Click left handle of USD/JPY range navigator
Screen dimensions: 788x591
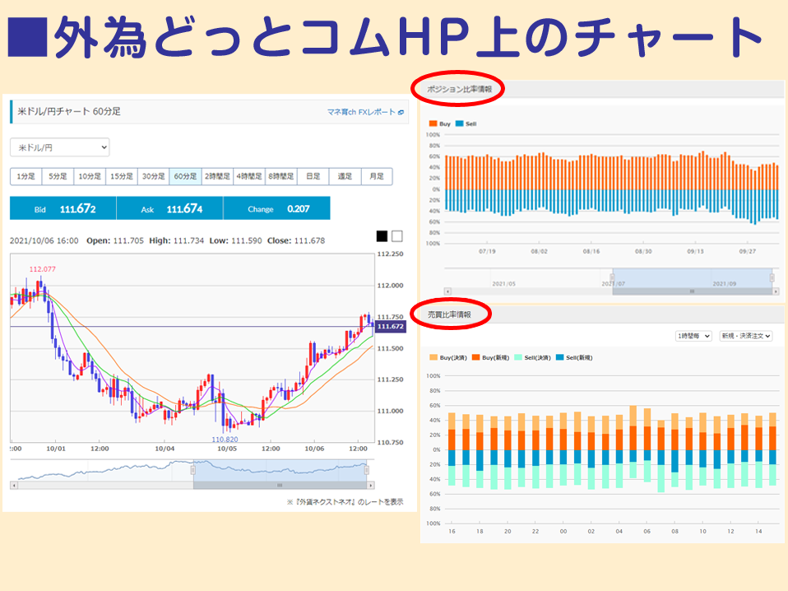click(192, 470)
